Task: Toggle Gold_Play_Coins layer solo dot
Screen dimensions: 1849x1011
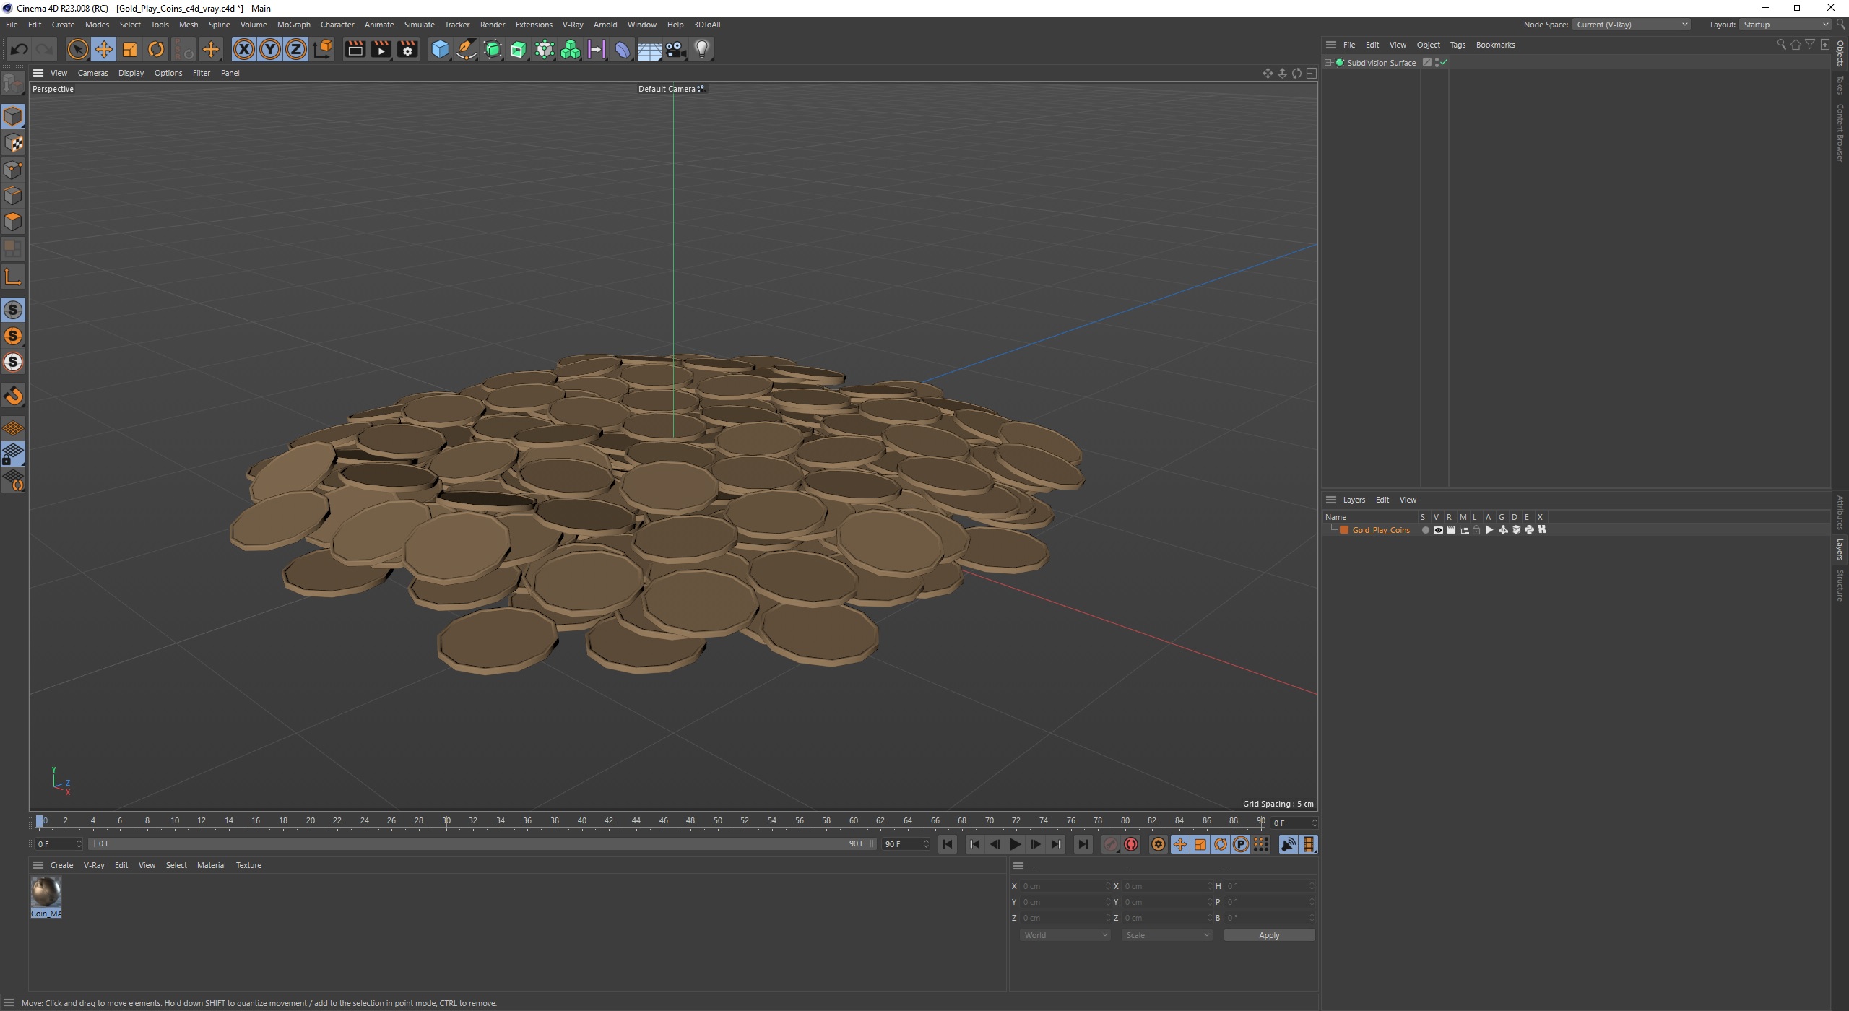Action: (x=1425, y=530)
